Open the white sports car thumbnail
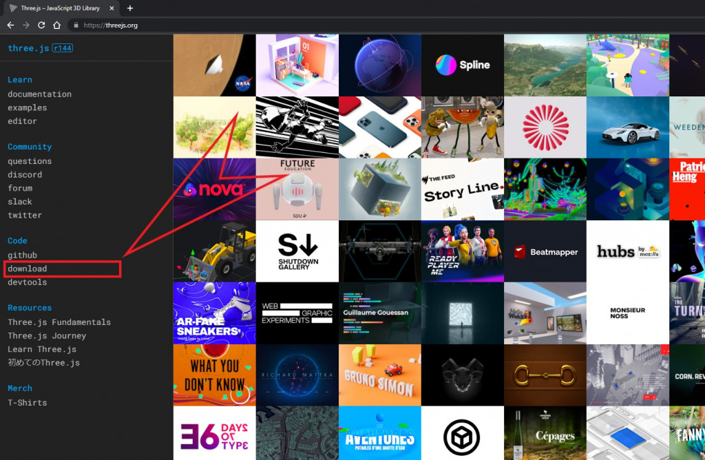The width and height of the screenshot is (705, 460). 628,127
